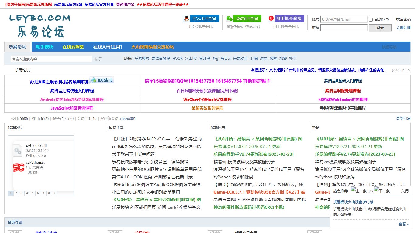Open the 在线文档[工具] nav tab

point(108,47)
